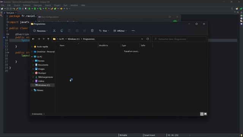Click the Share icon in Explorer toolbar
Screen dimensions: 243x137
pyautogui.click(x=85, y=31)
